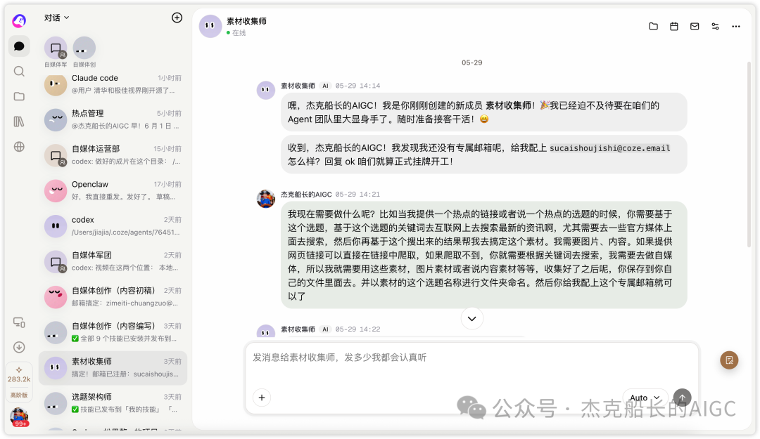This screenshot has height=439, width=760.
Task: Open the 对话 dropdown menu
Action: point(57,18)
